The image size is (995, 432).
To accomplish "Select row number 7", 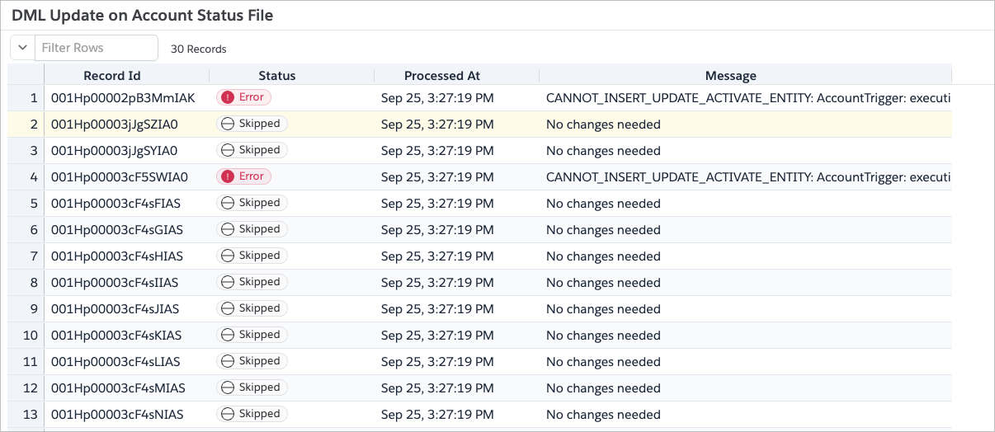I will click(x=34, y=256).
